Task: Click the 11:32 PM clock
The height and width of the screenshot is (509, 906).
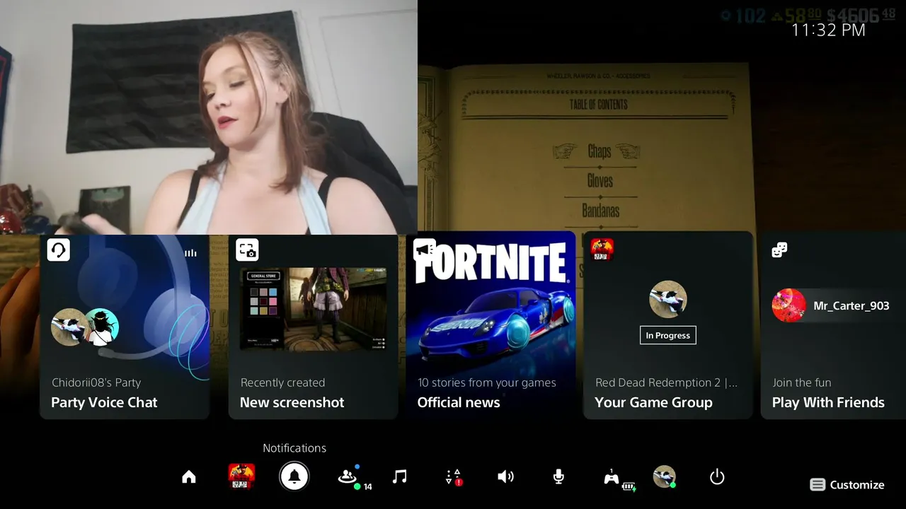Action: coord(828,30)
